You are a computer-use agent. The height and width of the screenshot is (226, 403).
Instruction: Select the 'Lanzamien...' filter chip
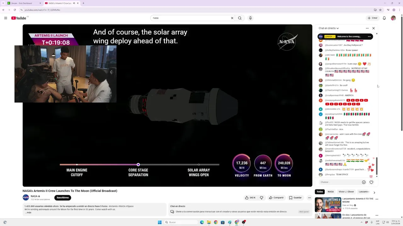coord(364,192)
